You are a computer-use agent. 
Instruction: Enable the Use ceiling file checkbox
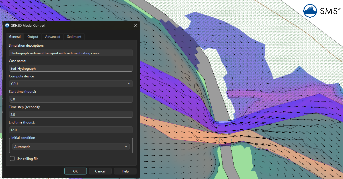pyautogui.click(x=12, y=159)
